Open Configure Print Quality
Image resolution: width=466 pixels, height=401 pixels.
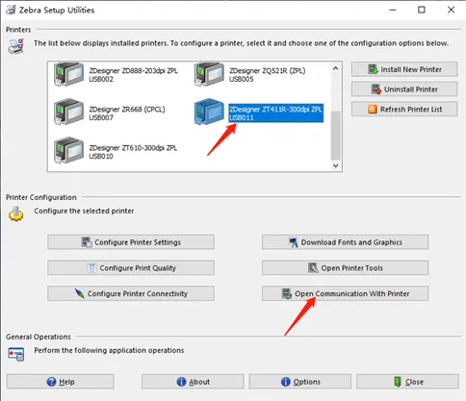(131, 267)
